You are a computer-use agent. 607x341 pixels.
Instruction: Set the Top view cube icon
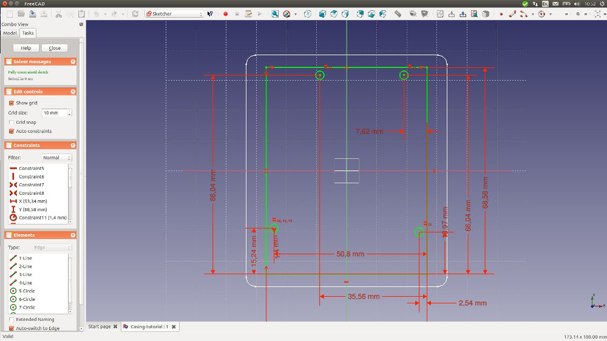tap(334, 14)
